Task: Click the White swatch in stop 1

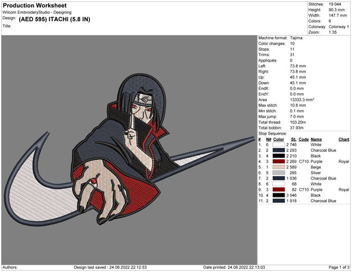Action: (x=279, y=145)
